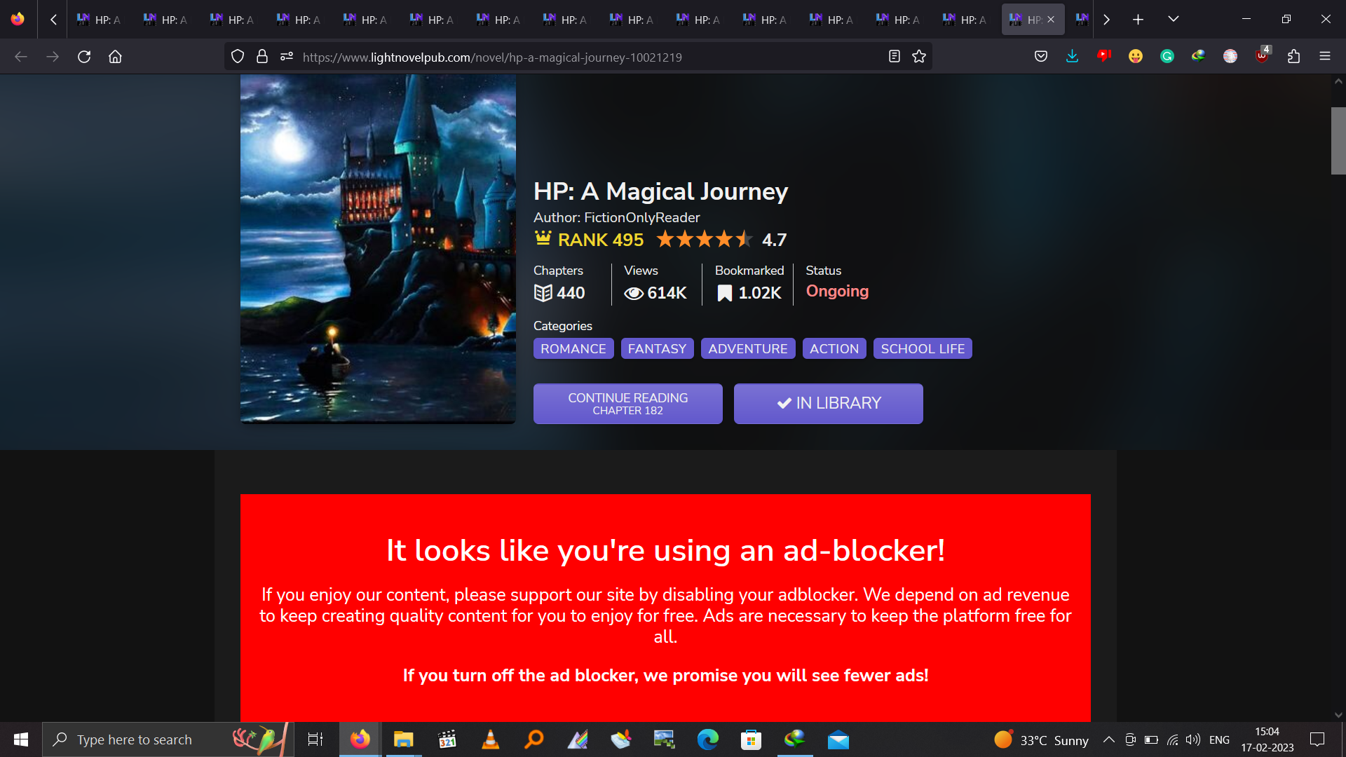This screenshot has width=1346, height=757.
Task: Click the site padlock security icon
Action: (262, 57)
